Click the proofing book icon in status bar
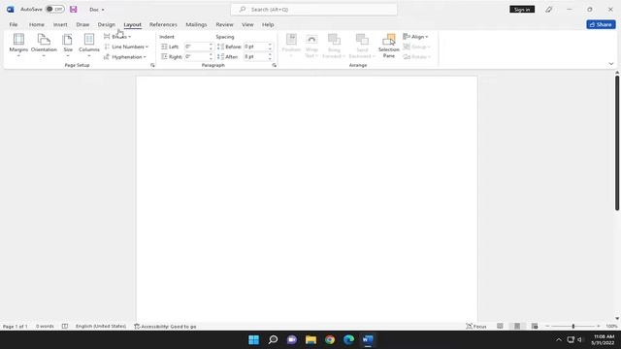Viewport: 621px width, 349px height. [65, 327]
